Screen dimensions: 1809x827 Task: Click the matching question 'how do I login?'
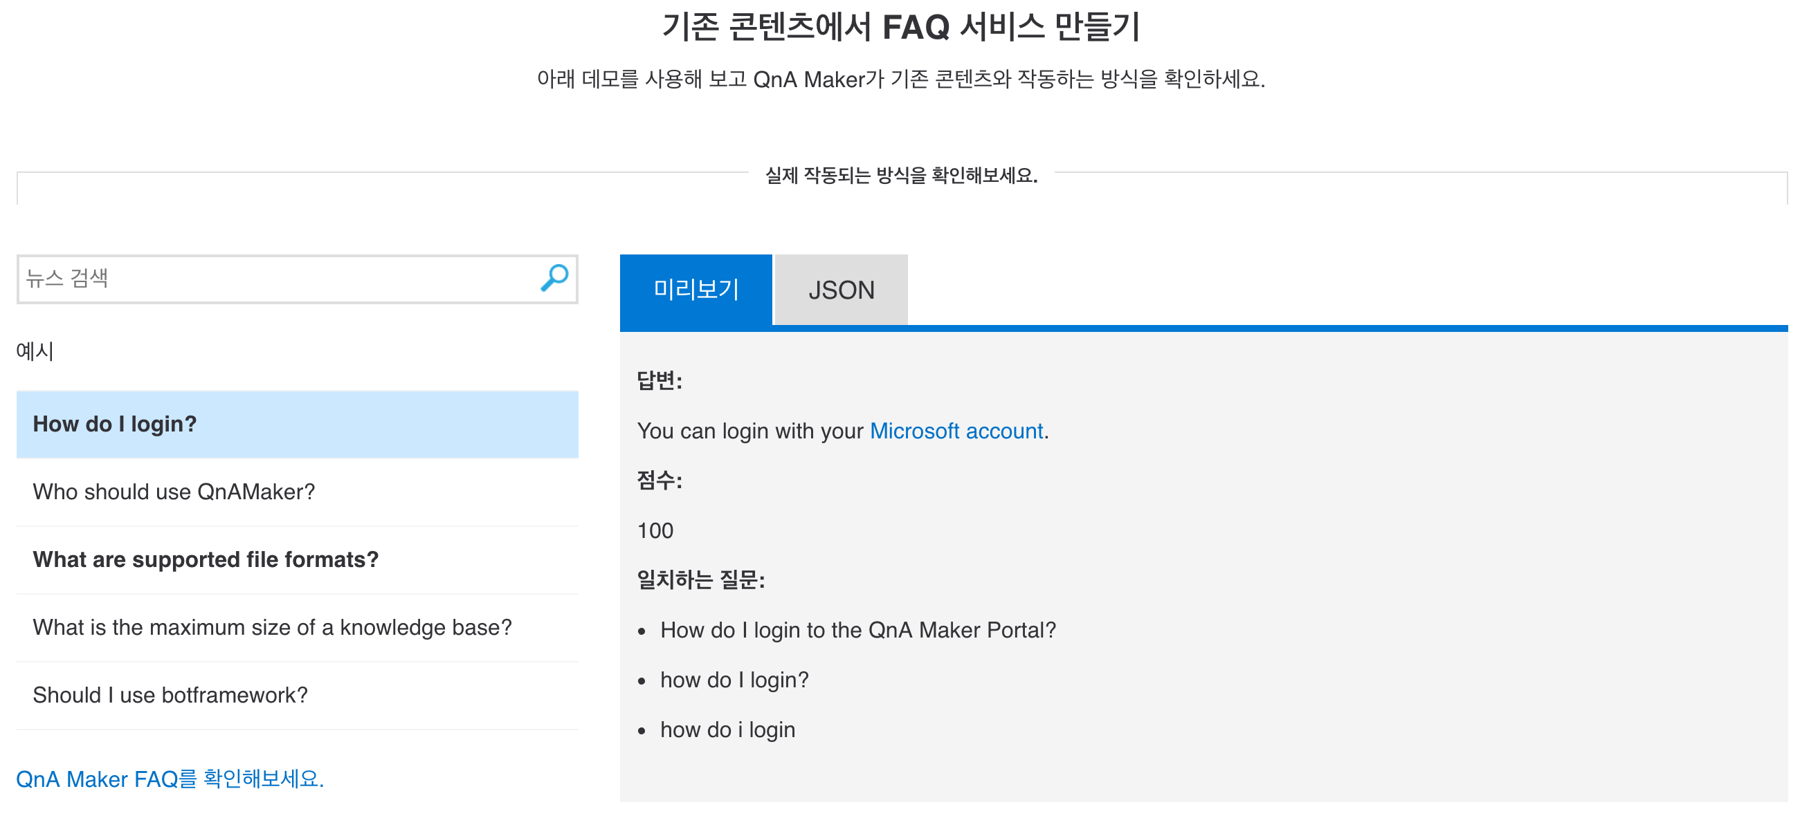734,680
